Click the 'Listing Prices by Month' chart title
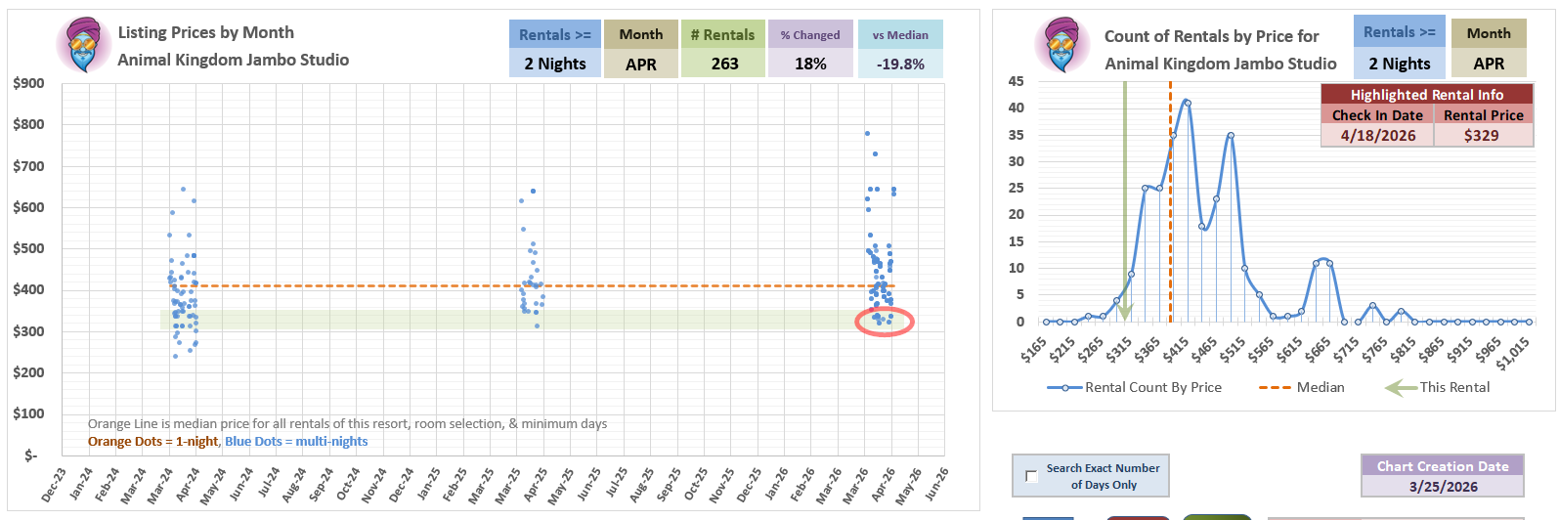The height and width of the screenshot is (520, 1559). pyautogui.click(x=206, y=32)
